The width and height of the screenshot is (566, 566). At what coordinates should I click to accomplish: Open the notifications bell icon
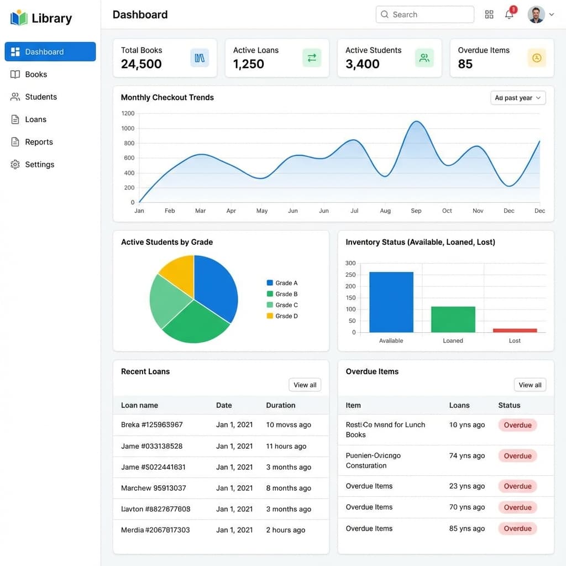509,14
